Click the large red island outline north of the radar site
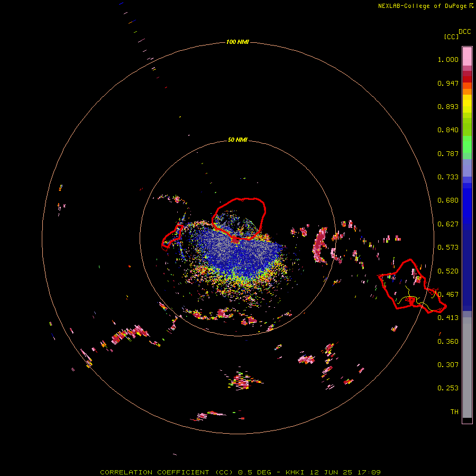 239,218
